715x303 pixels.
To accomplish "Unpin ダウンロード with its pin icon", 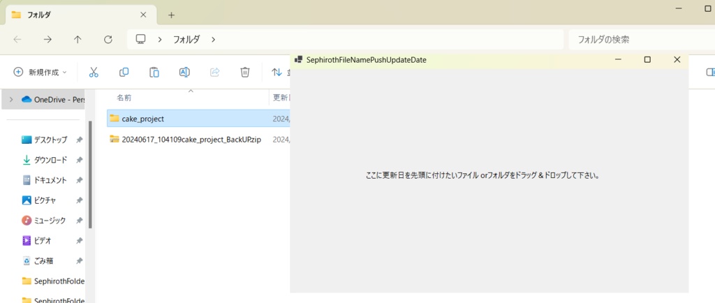I will [79, 160].
